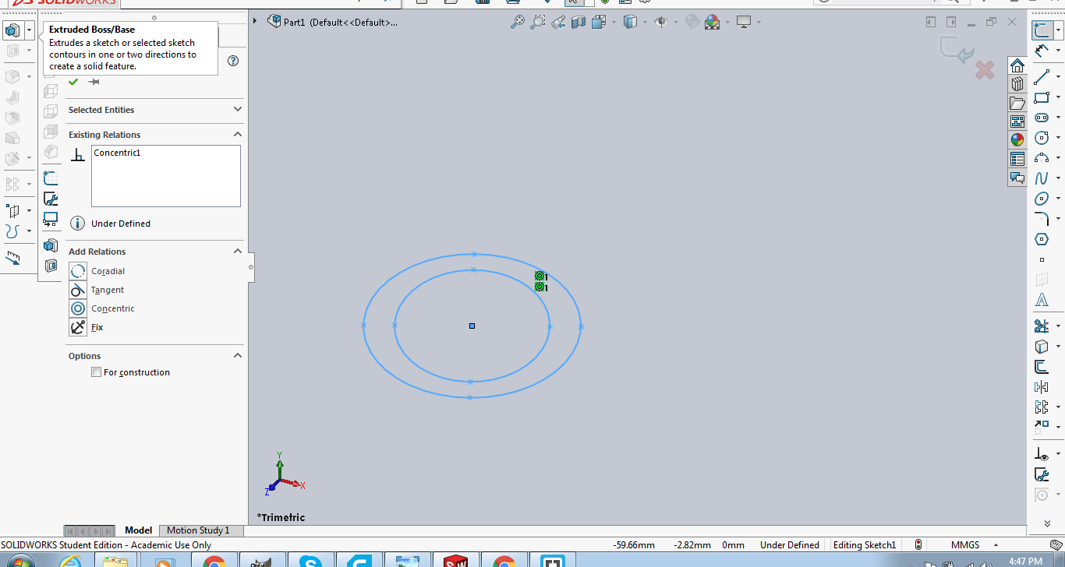Switch to the Motion Study 1 tab
The width and height of the screenshot is (1065, 567).
(x=198, y=530)
